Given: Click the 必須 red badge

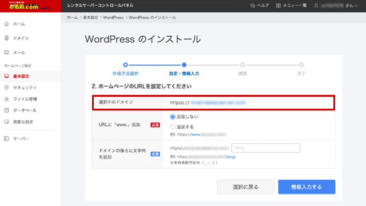Looking at the screenshot, I should pos(155,125).
